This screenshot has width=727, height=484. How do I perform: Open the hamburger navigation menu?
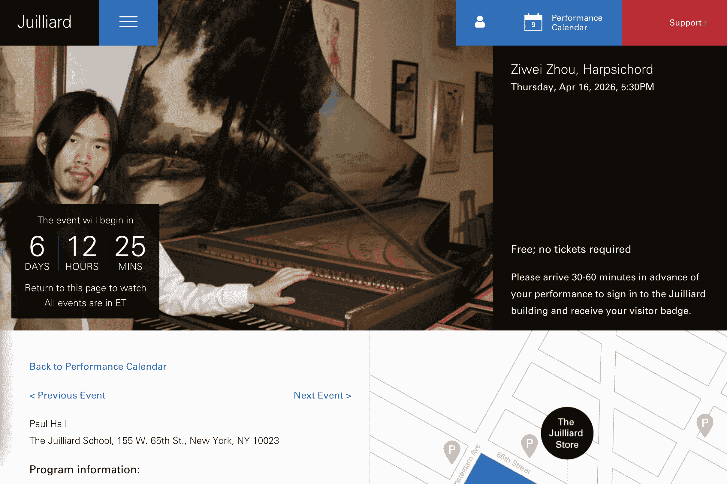point(128,22)
